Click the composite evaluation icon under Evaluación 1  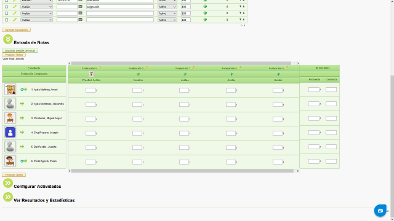pos(91,74)
